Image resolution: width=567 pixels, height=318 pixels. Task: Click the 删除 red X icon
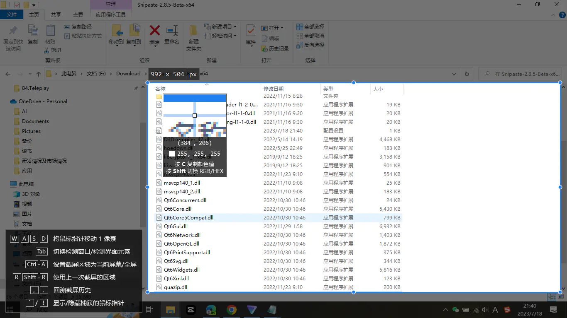[154, 30]
